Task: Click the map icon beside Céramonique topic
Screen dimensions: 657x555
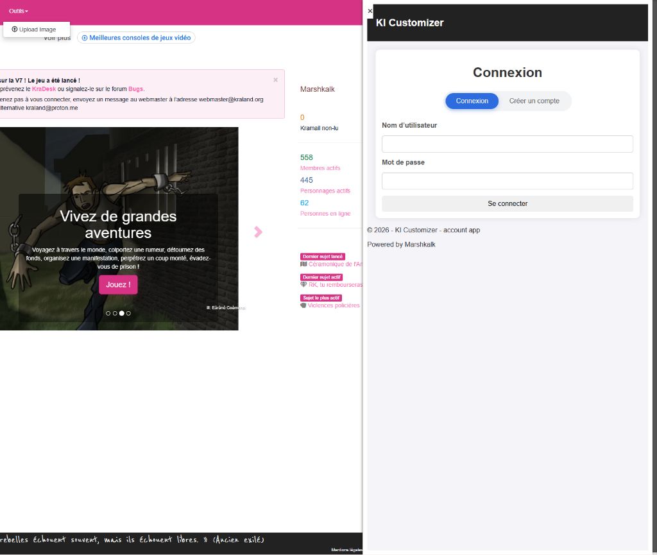Action: tap(303, 264)
